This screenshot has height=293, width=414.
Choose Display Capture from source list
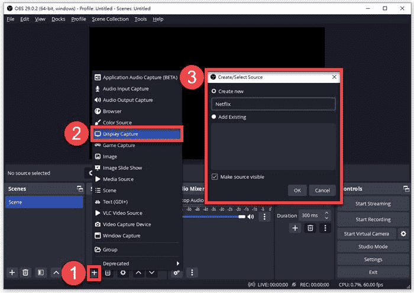coord(121,134)
